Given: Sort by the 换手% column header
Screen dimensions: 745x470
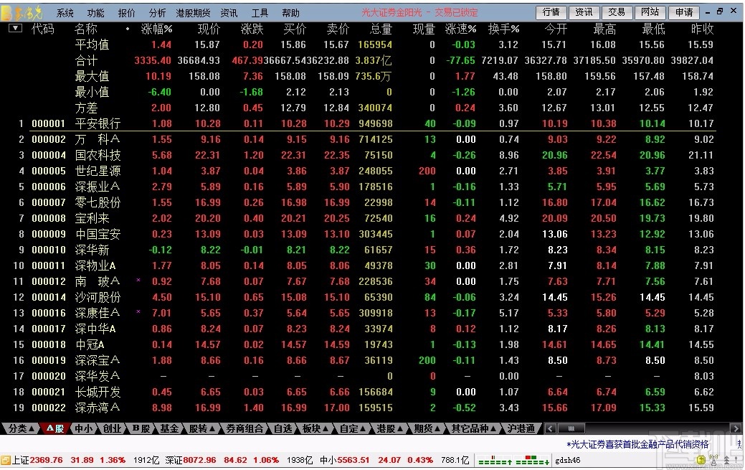Looking at the screenshot, I should click(x=503, y=29).
